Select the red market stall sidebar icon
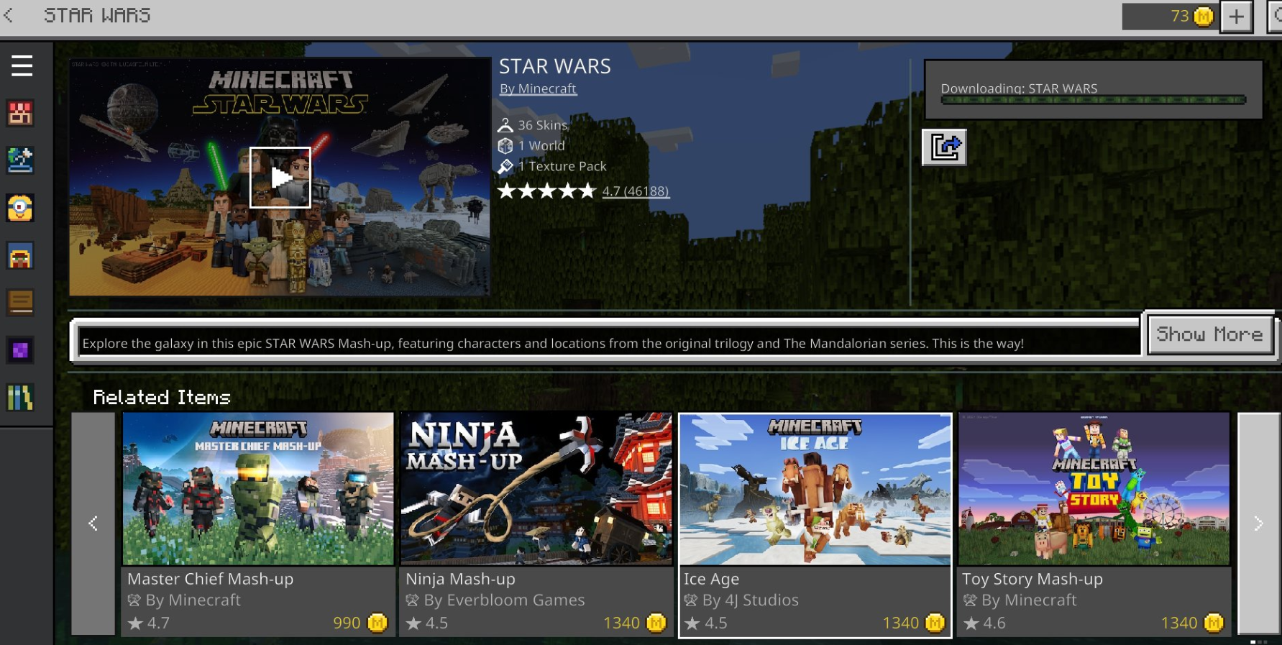Image resolution: width=1282 pixels, height=645 pixels. (20, 113)
